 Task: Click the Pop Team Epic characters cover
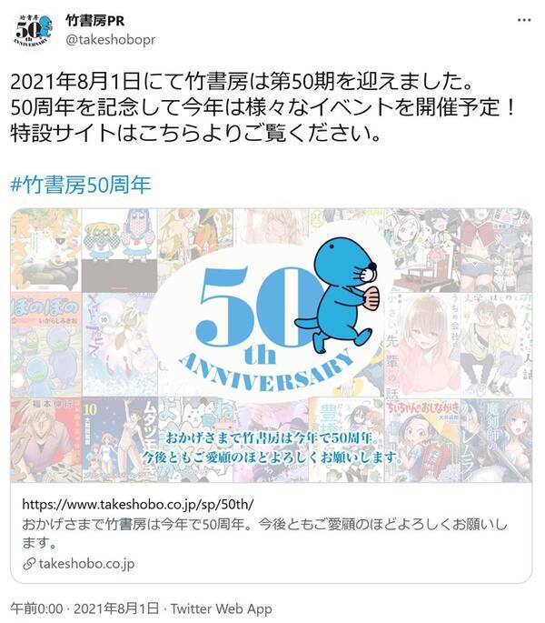pyautogui.click(x=119, y=250)
